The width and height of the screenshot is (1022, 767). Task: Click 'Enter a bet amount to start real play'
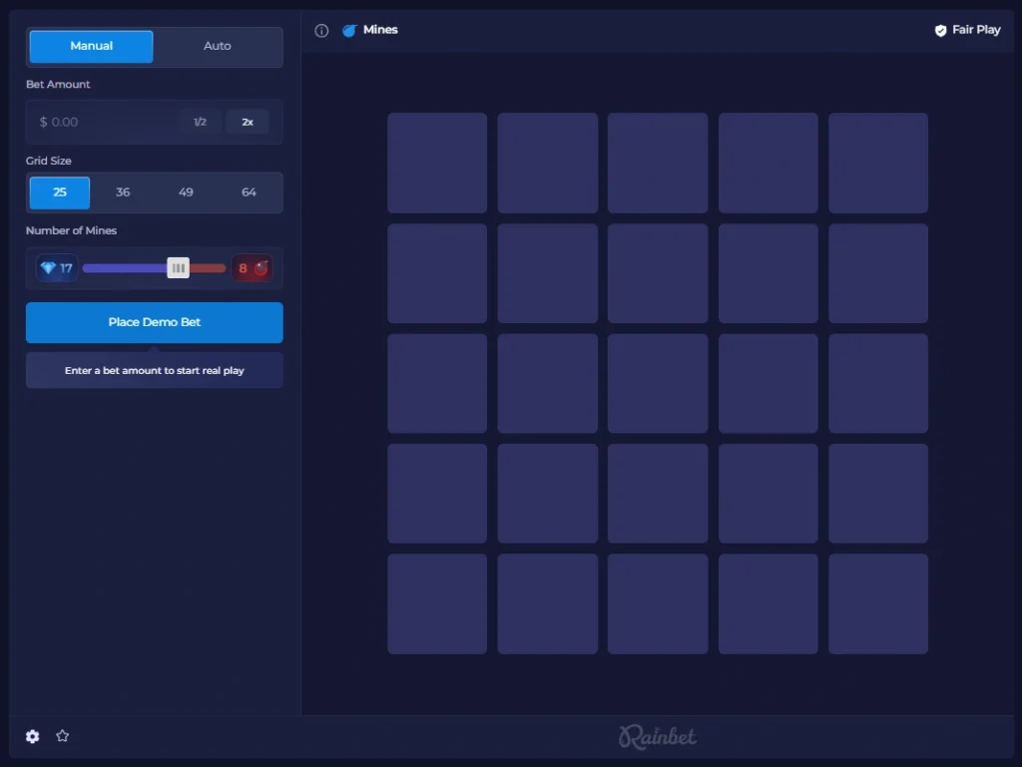pos(155,370)
